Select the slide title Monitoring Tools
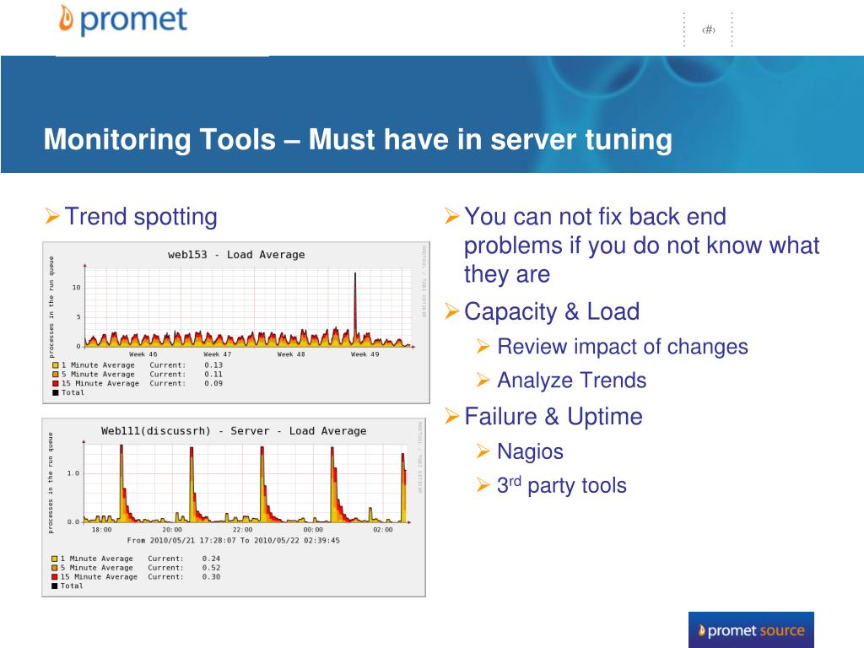 pos(358,139)
